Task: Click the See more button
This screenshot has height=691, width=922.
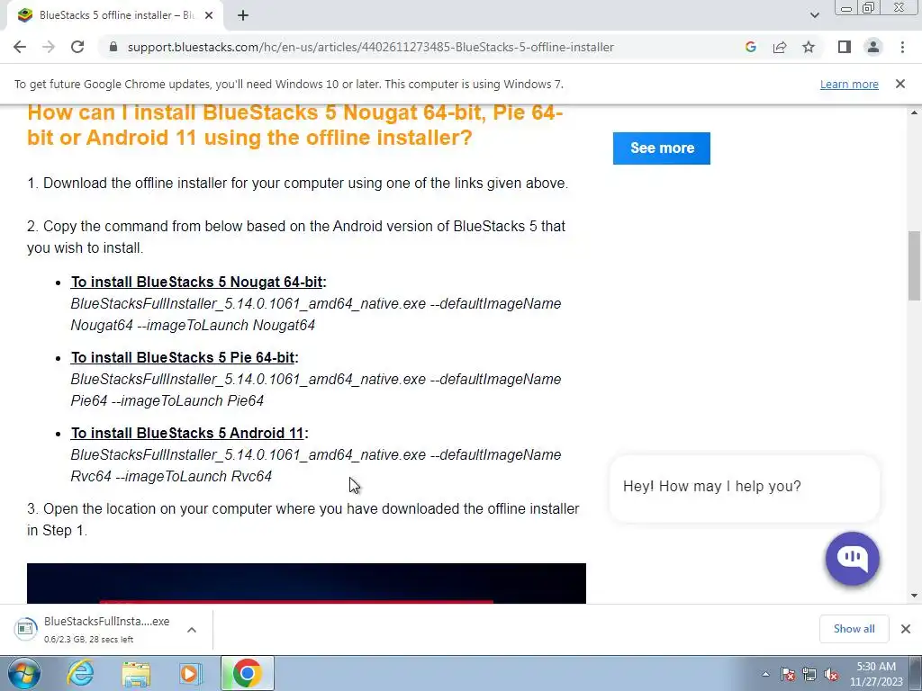Action: pyautogui.click(x=662, y=148)
